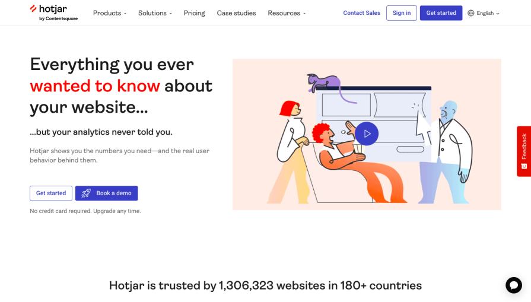Open Case studies
This screenshot has height=302, width=531.
click(236, 13)
